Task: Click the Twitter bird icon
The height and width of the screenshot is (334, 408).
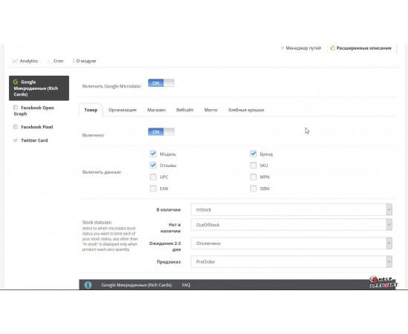Action: [16, 140]
